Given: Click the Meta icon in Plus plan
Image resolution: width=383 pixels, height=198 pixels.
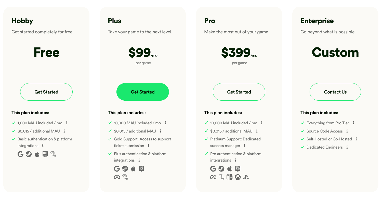Looking at the screenshot, I should pos(117,177).
